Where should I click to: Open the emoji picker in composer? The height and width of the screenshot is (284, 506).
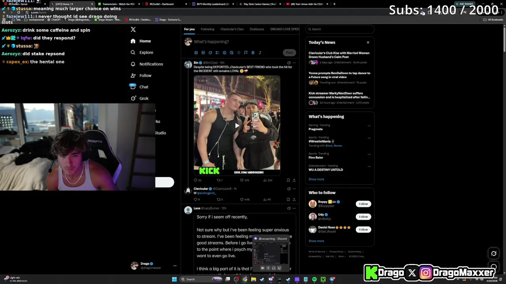(225, 52)
